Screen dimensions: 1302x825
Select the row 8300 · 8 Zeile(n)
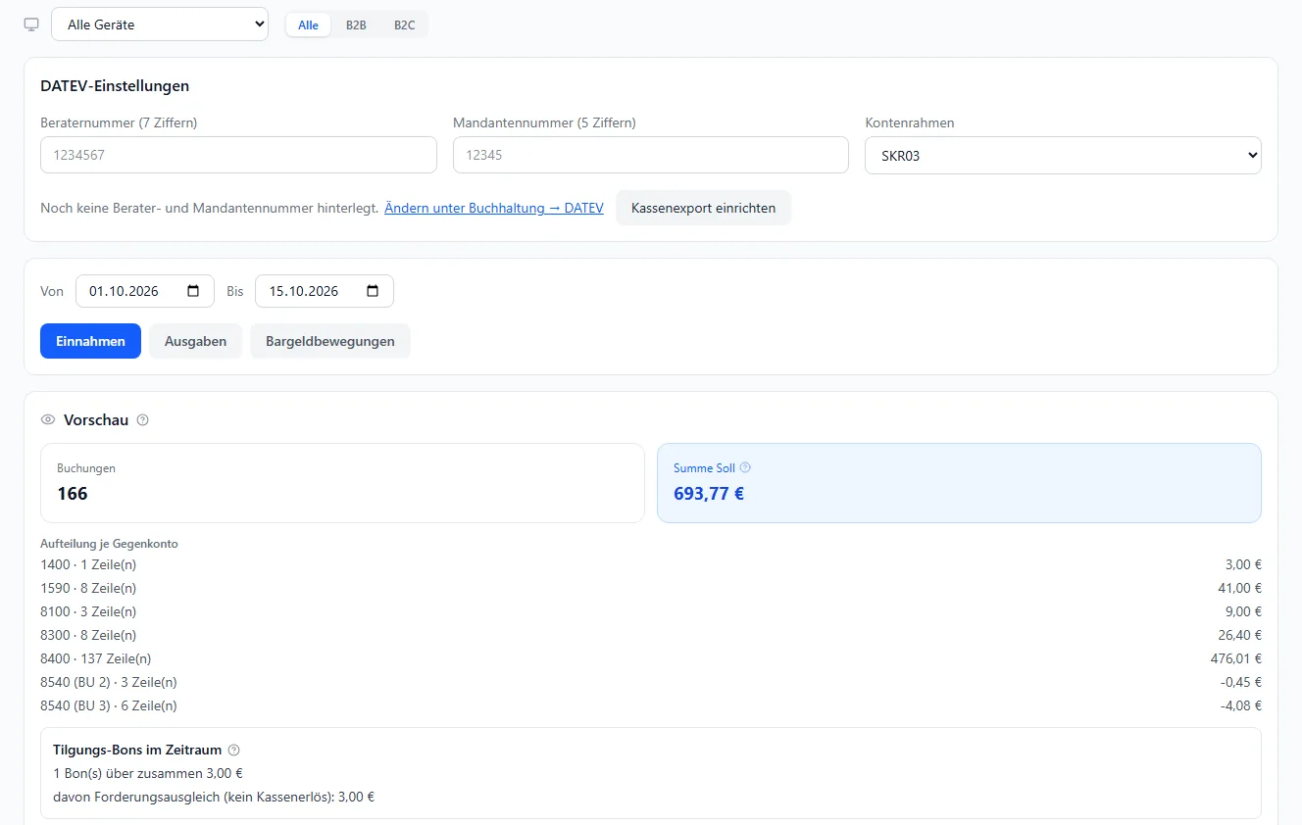[651, 635]
